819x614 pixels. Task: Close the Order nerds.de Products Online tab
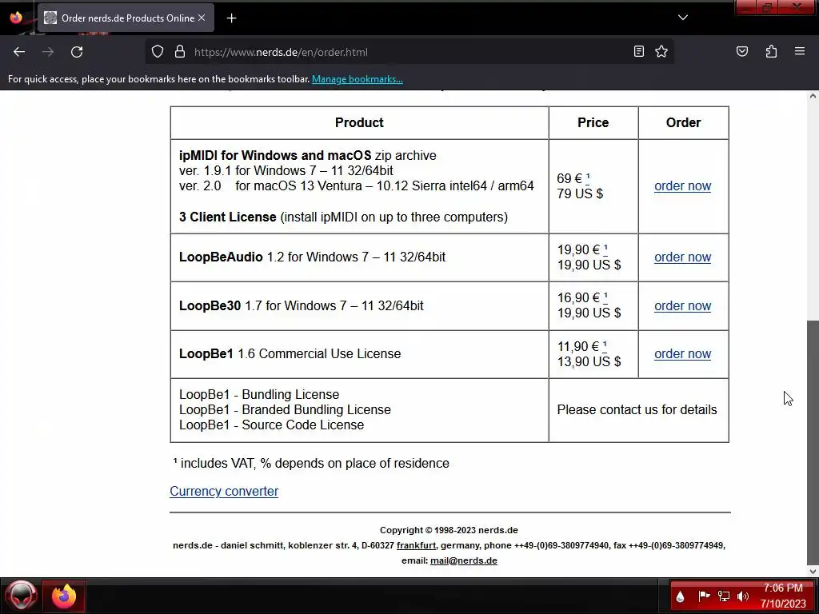(x=202, y=18)
